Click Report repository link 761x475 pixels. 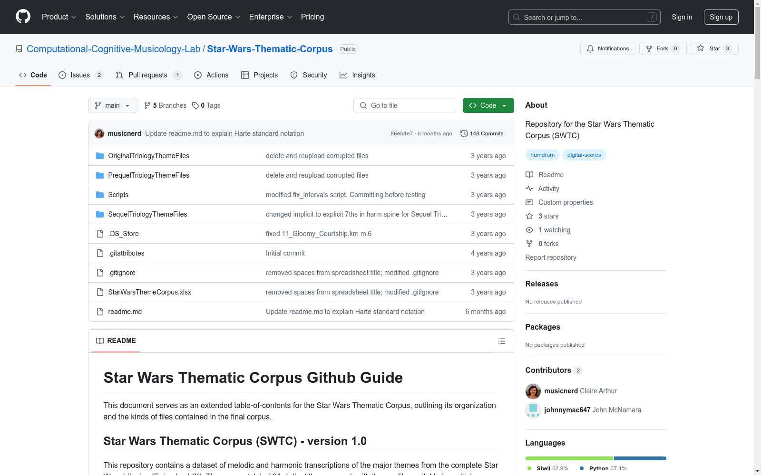point(551,257)
